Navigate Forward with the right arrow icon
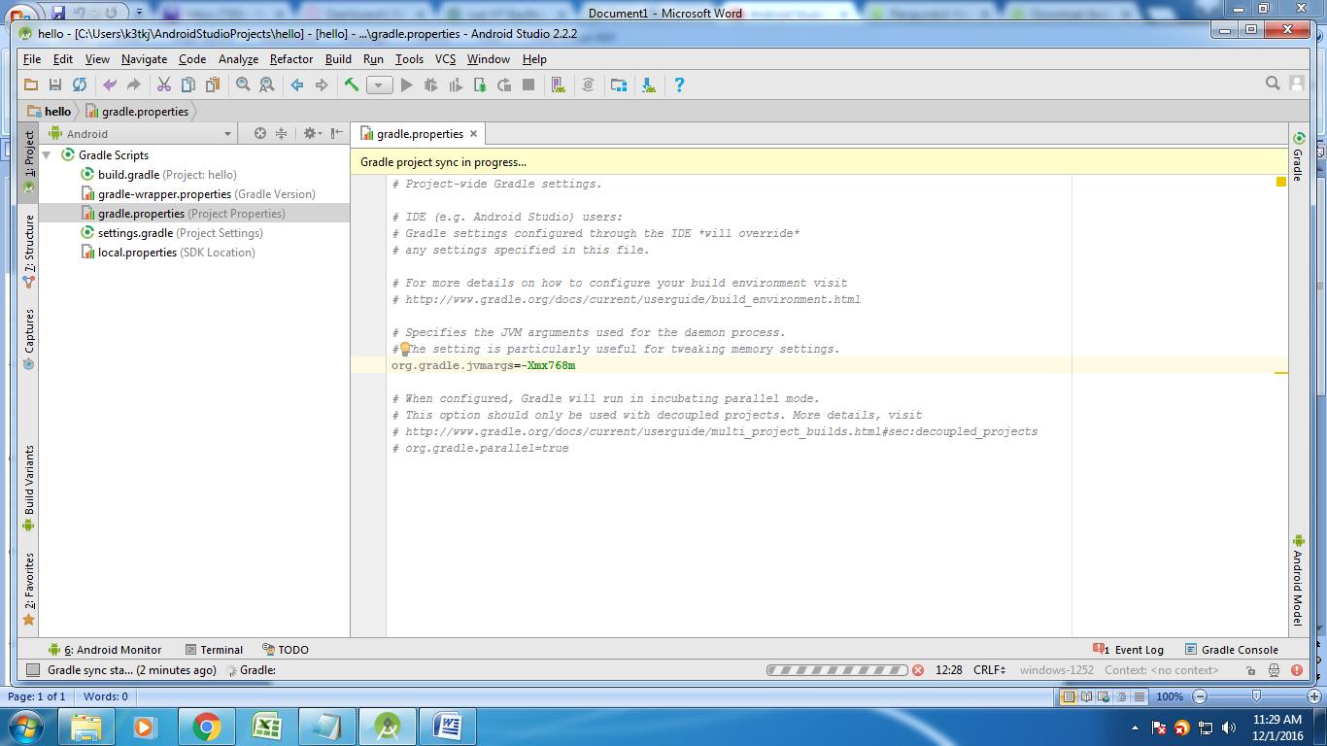 pos(322,85)
